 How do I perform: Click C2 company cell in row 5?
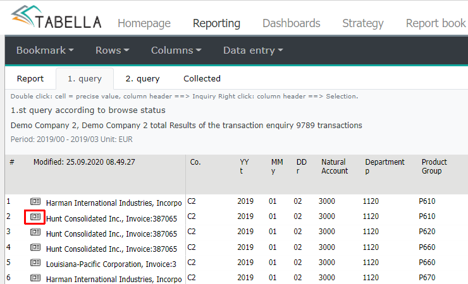tap(192, 263)
